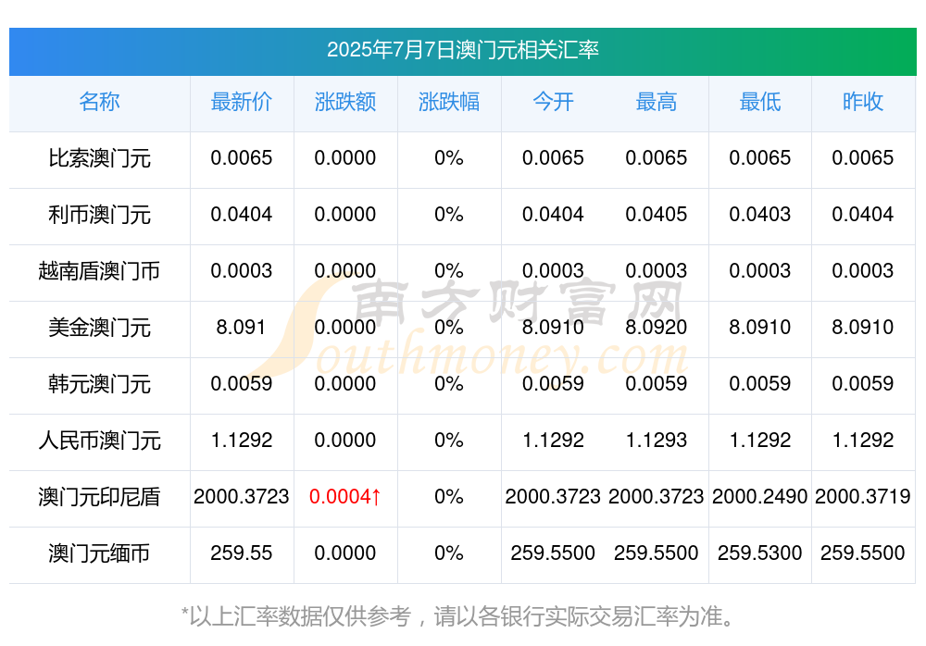Image resolution: width=926 pixels, height=646 pixels.
Task: Click latest price 0.0059 for 韩元澳门元
Action: (242, 384)
